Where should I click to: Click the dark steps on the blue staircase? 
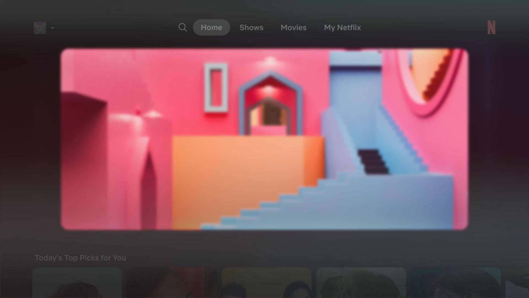[373, 162]
